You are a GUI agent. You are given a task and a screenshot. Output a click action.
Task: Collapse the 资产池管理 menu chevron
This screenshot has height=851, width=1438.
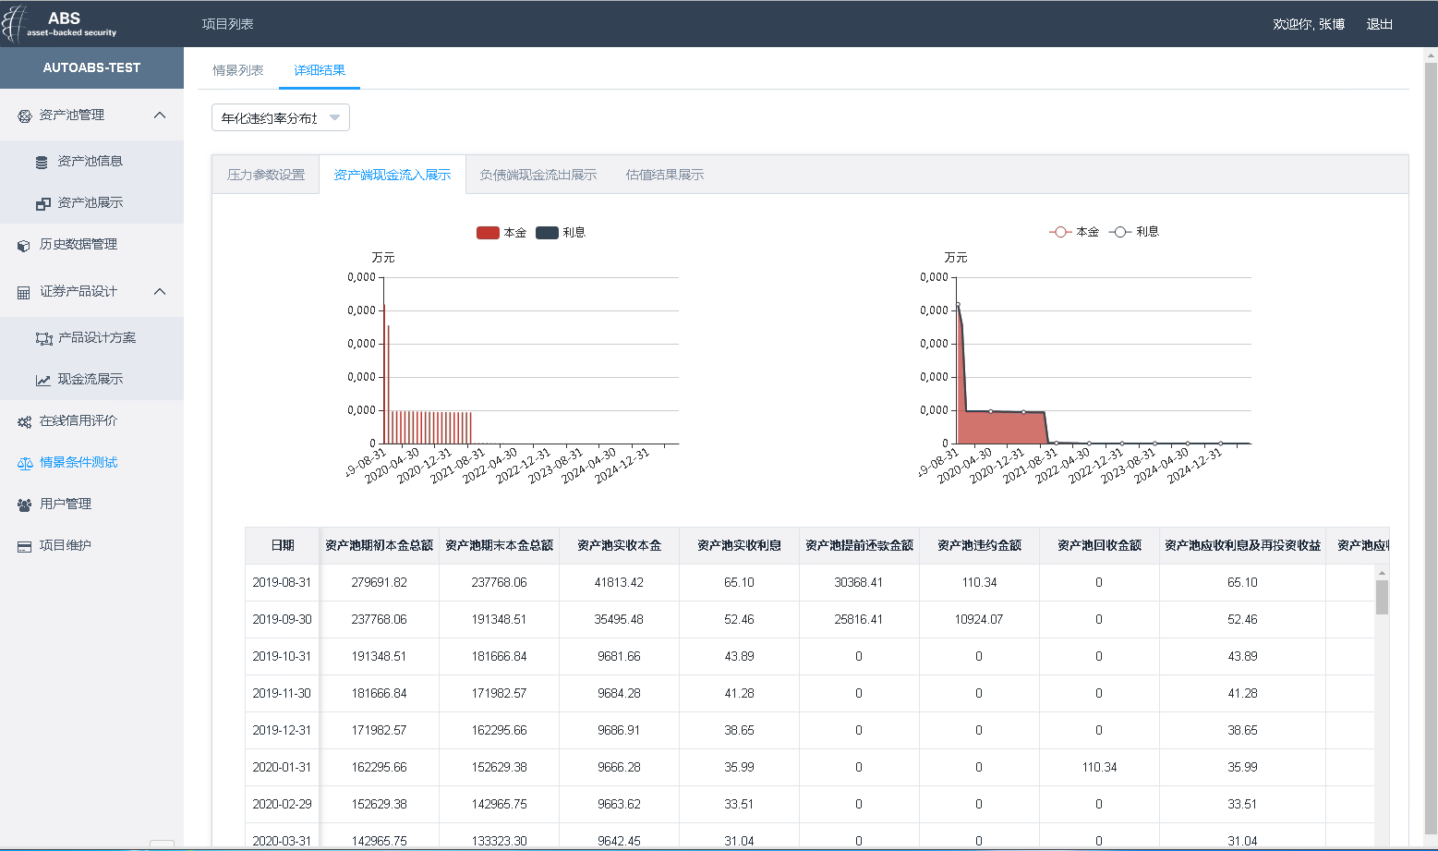pyautogui.click(x=160, y=115)
